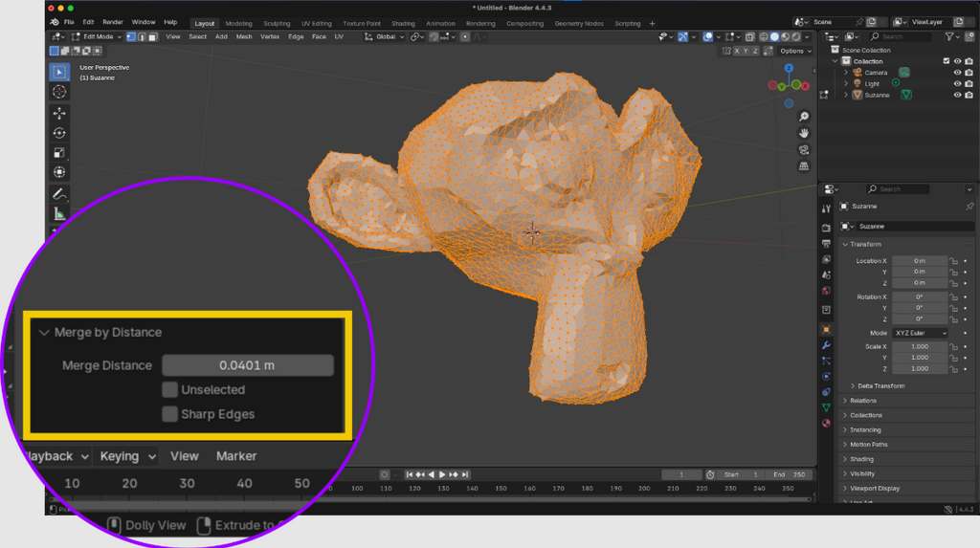
Task: Select the Move tool
Action: click(x=59, y=113)
